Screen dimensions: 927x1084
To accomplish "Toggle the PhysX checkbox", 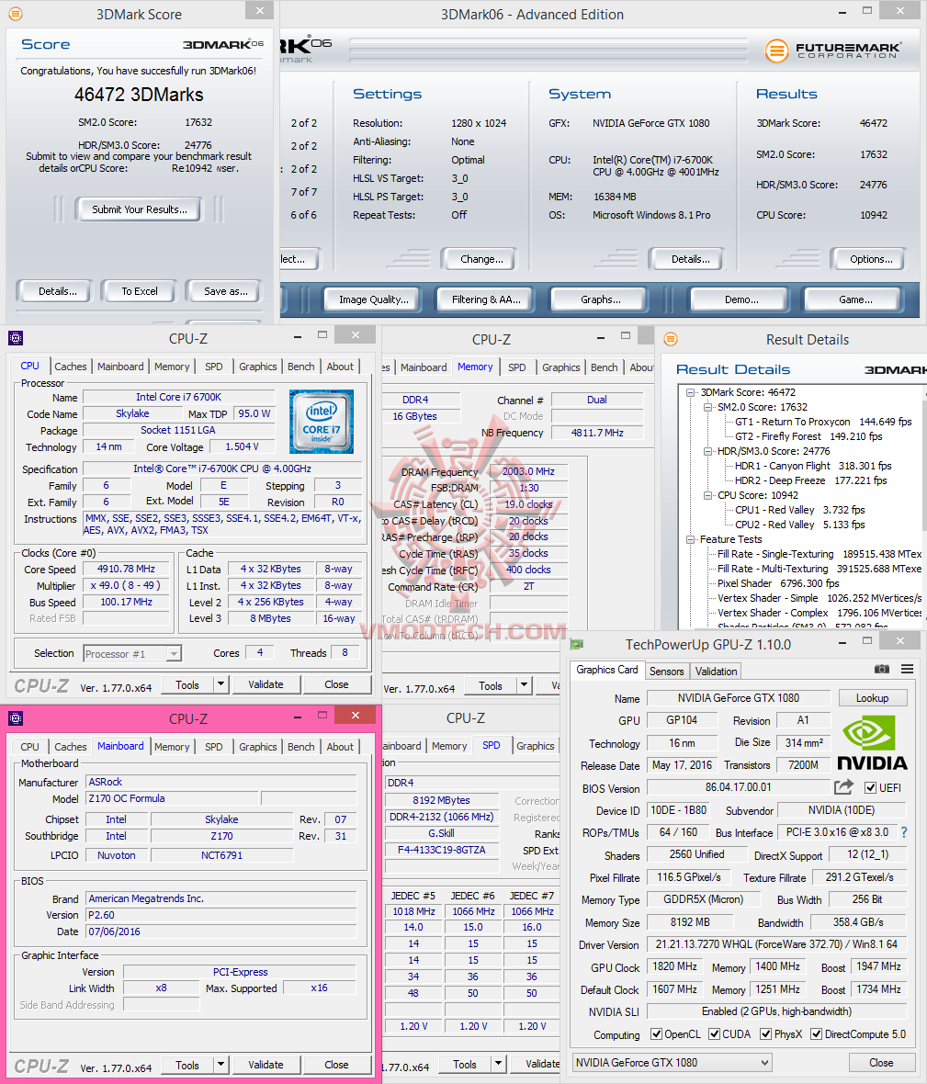I will coord(766,1034).
